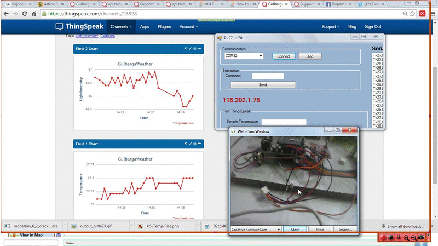438x246 pixels.
Task: Click the browser address bar URL
Action: (92, 13)
